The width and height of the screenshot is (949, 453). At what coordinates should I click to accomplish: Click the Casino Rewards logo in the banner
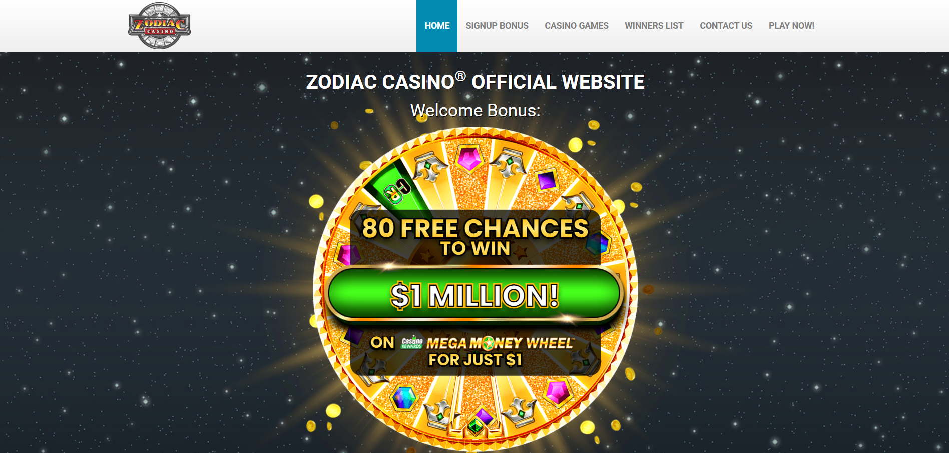pyautogui.click(x=412, y=343)
